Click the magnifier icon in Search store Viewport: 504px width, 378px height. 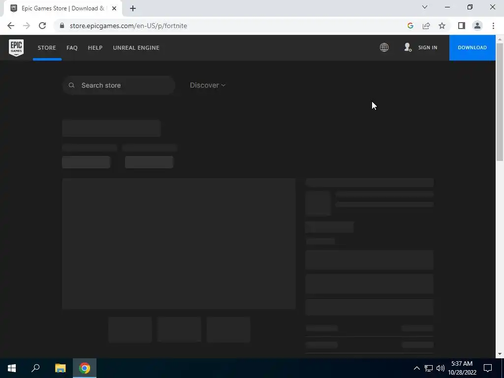point(72,85)
